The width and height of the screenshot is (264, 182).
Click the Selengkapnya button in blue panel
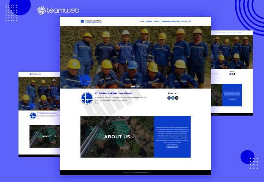pyautogui.click(x=172, y=146)
